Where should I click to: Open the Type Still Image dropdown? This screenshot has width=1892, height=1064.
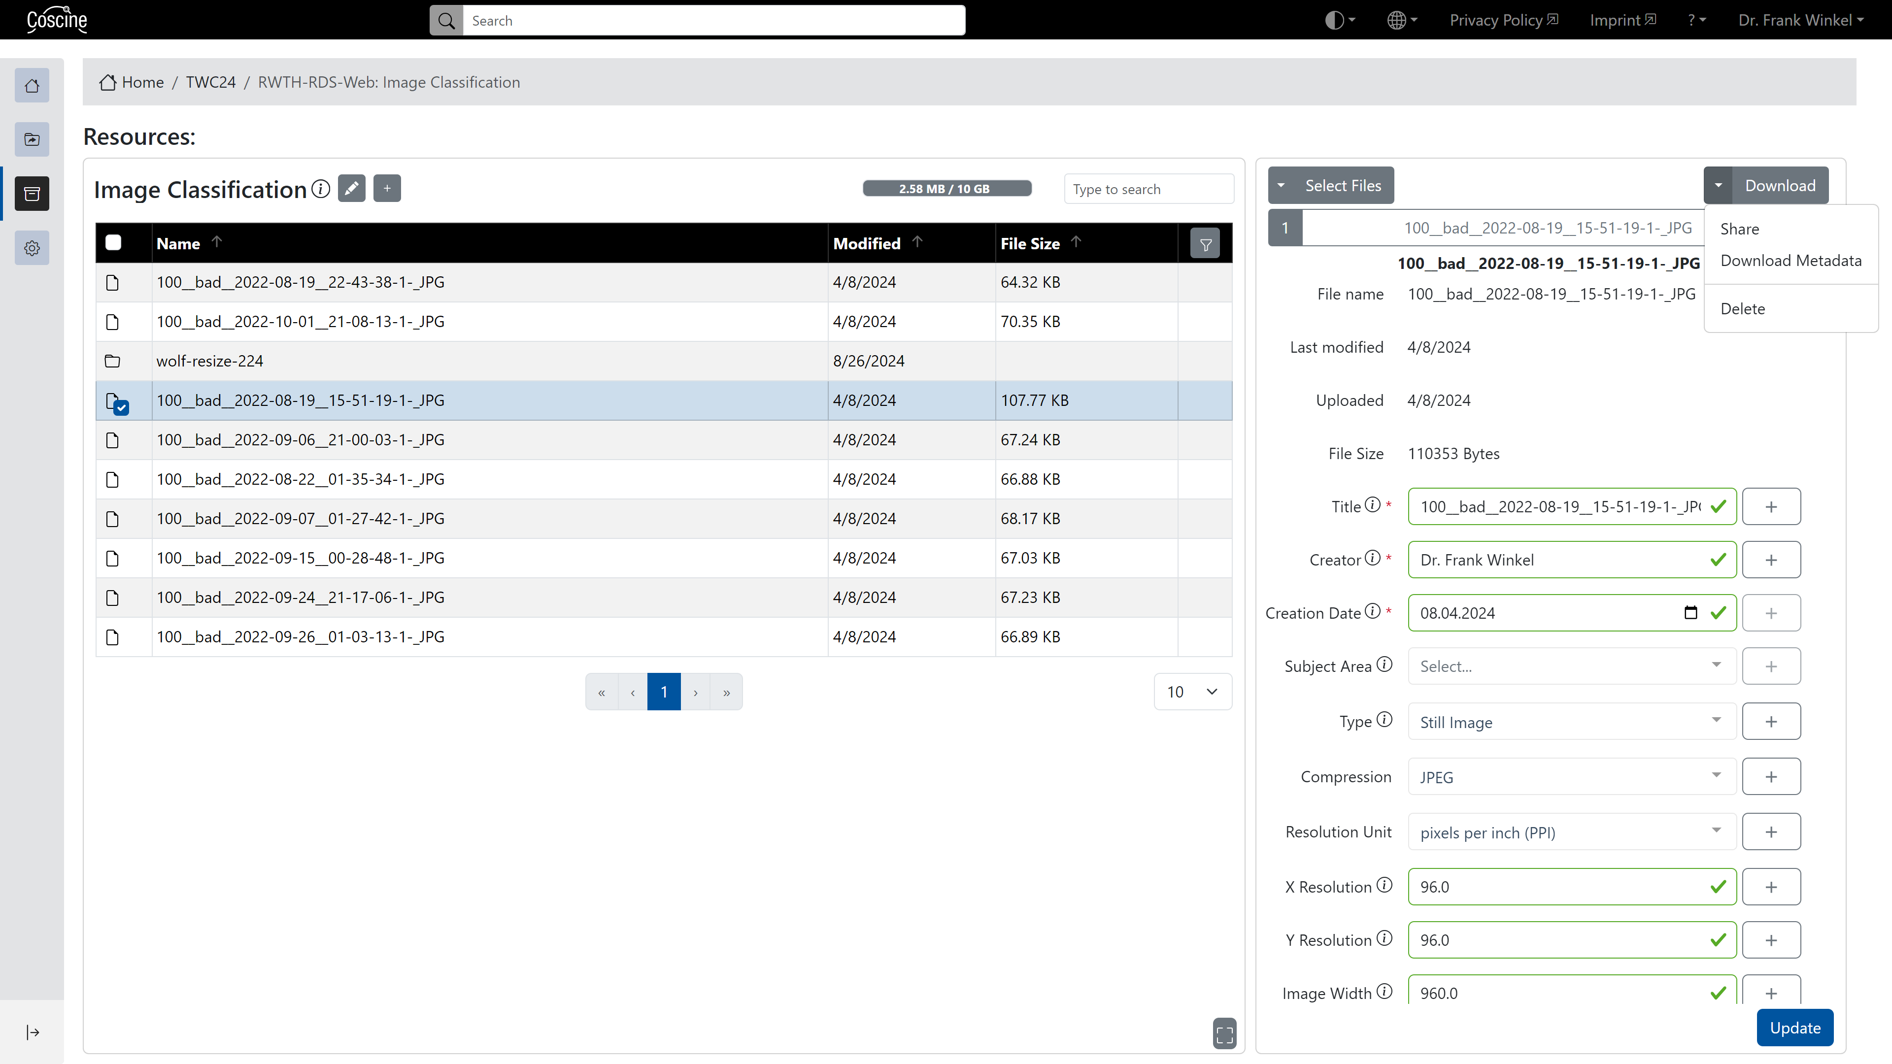pos(1572,722)
